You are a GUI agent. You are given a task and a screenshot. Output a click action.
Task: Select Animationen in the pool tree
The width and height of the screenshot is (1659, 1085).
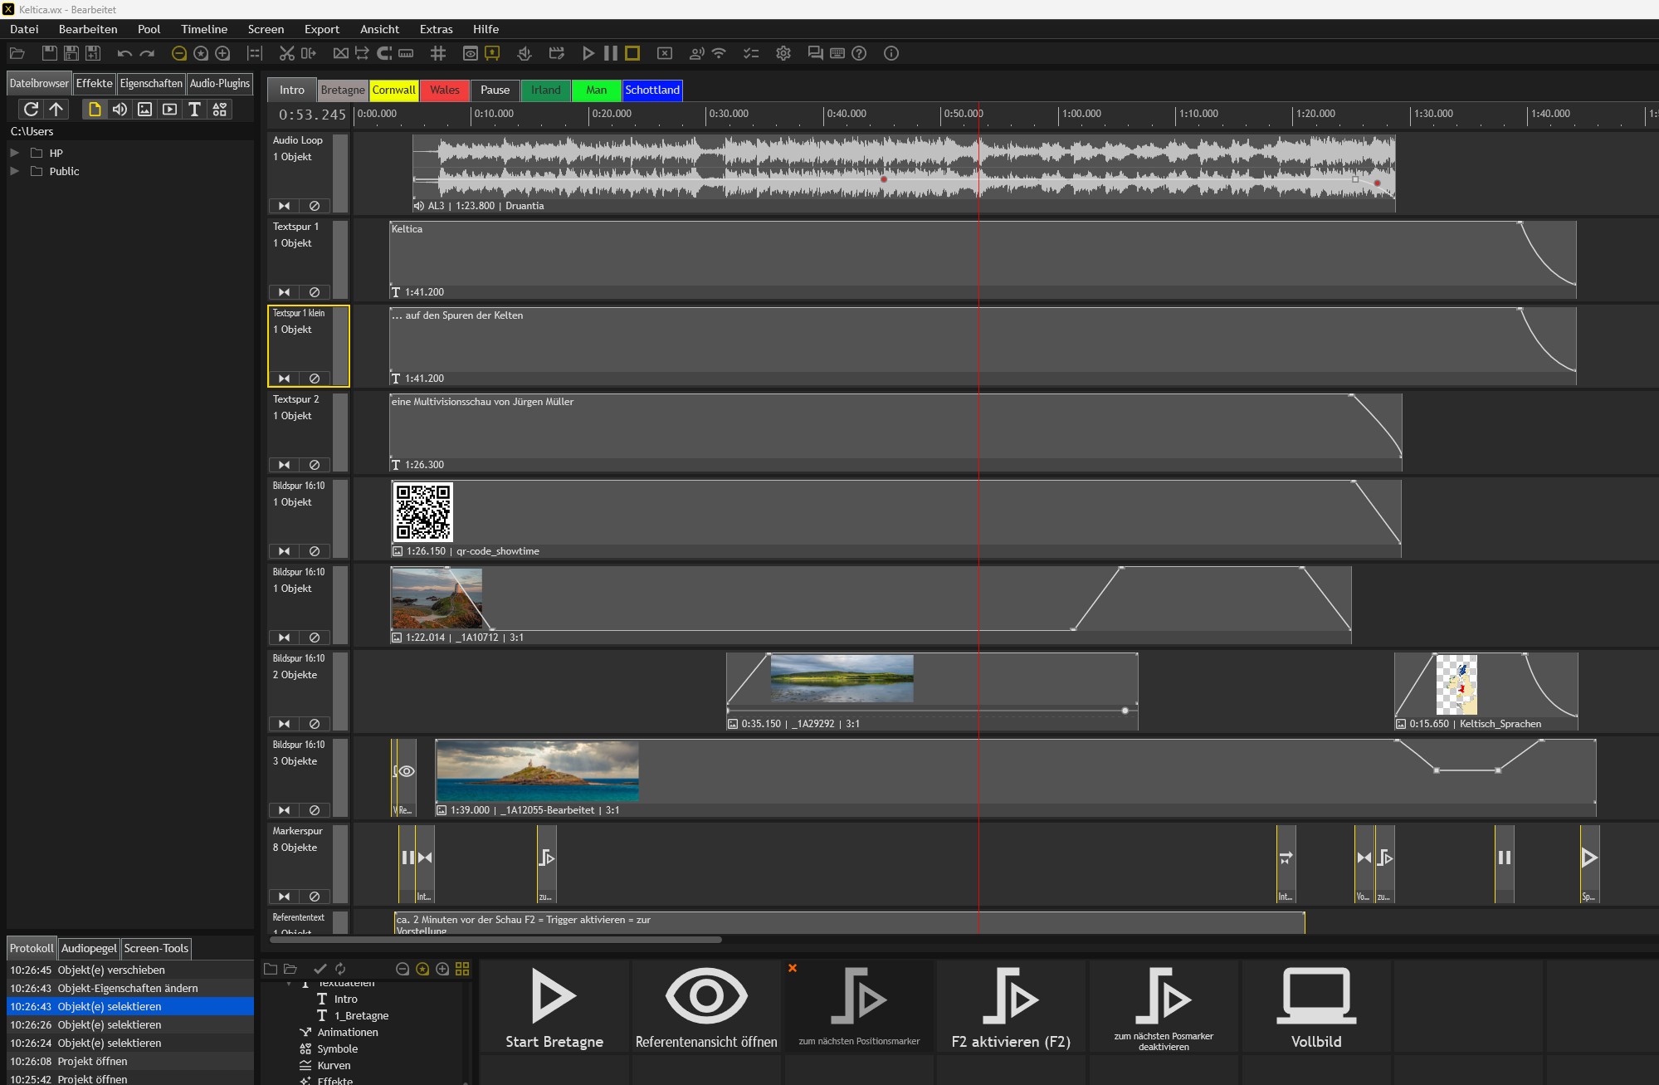click(348, 1032)
